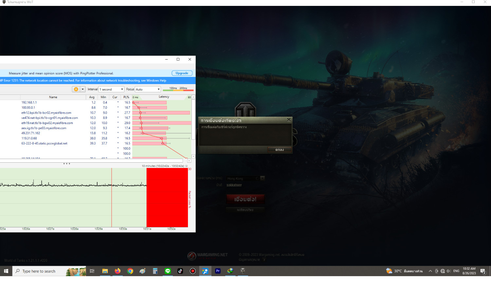Open the Focus dropdown set to Auto
This screenshot has height=287, width=491.
(148, 89)
